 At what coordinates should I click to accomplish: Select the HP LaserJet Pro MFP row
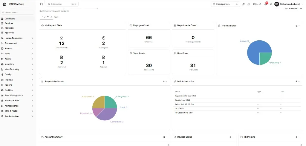click(238, 113)
